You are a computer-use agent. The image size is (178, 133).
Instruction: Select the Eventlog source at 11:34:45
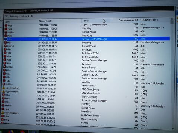click(x=87, y=42)
